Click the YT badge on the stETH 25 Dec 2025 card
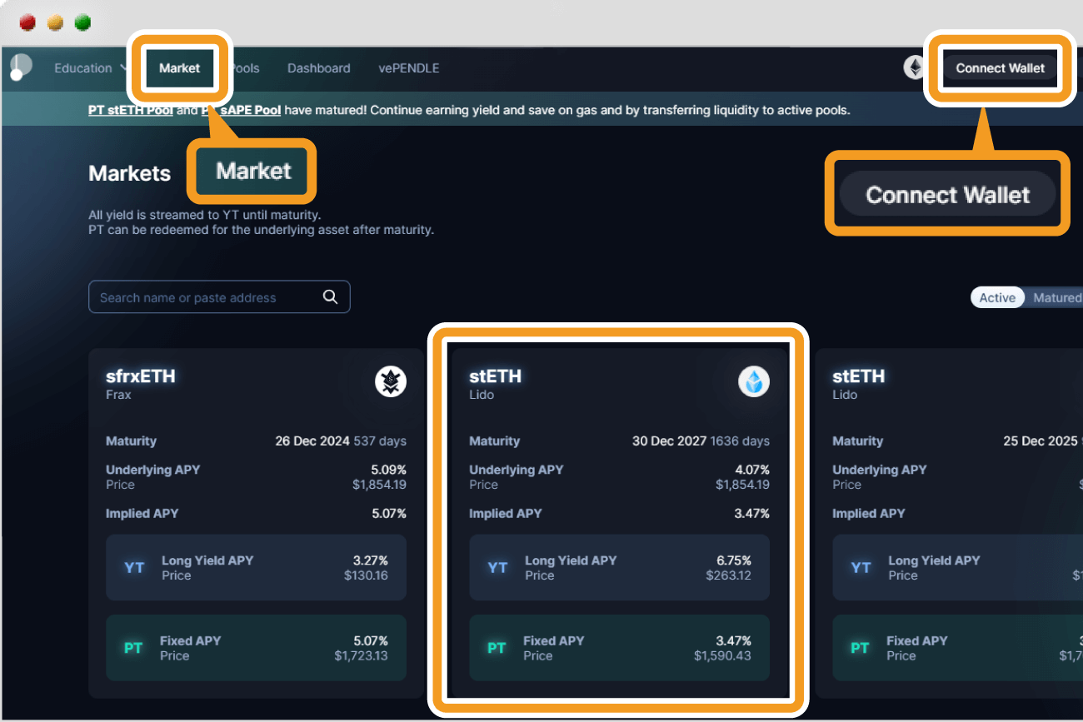 [861, 568]
